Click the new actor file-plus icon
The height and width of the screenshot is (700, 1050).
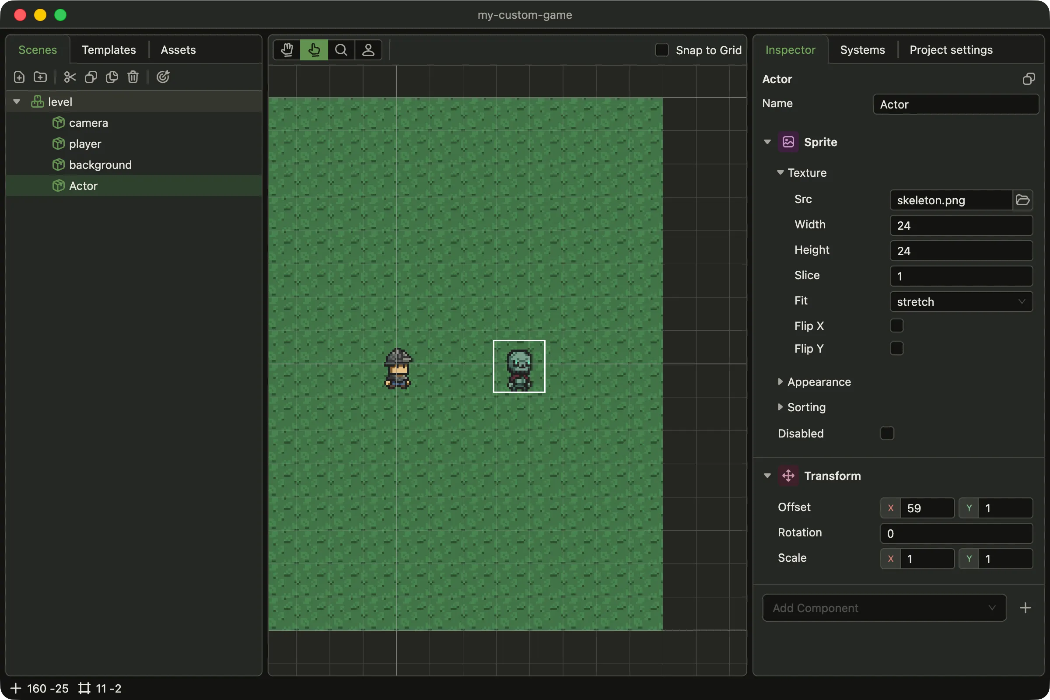pyautogui.click(x=19, y=77)
